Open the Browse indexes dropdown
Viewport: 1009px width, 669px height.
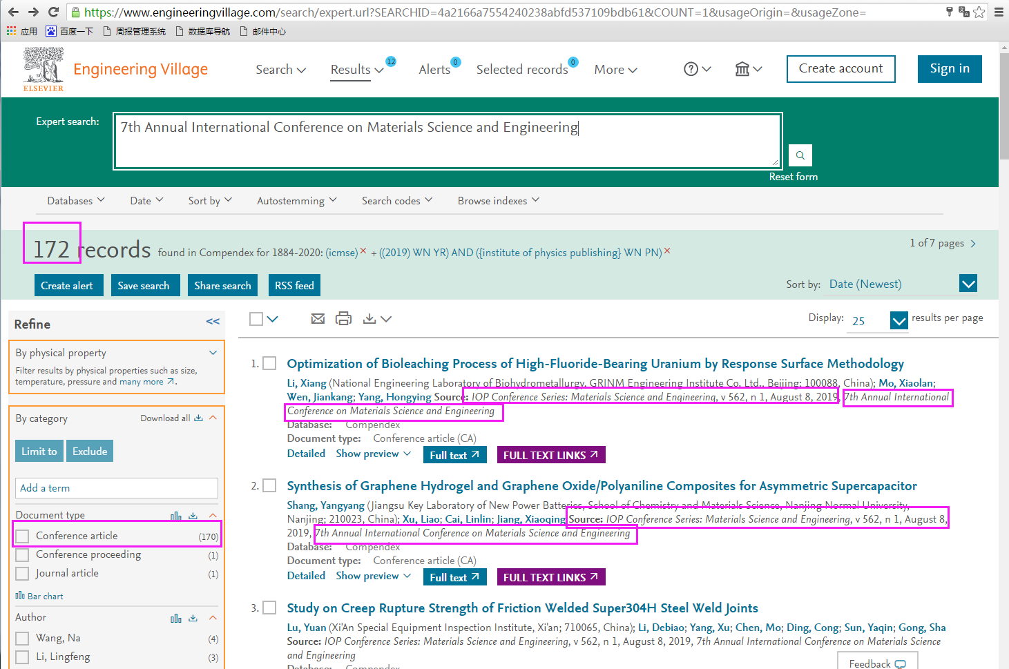pos(499,200)
